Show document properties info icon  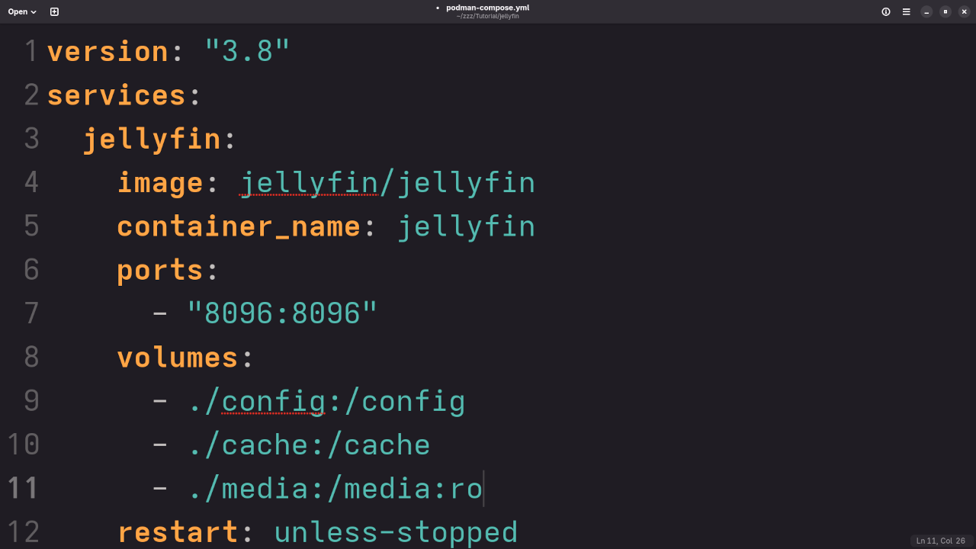pyautogui.click(x=886, y=11)
